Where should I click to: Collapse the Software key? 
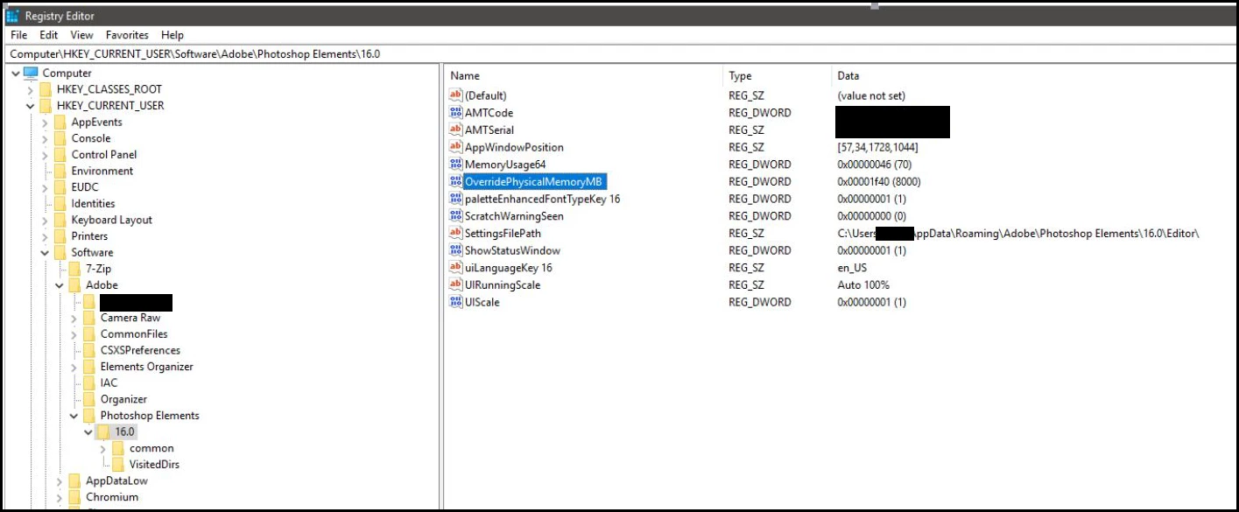click(x=45, y=253)
